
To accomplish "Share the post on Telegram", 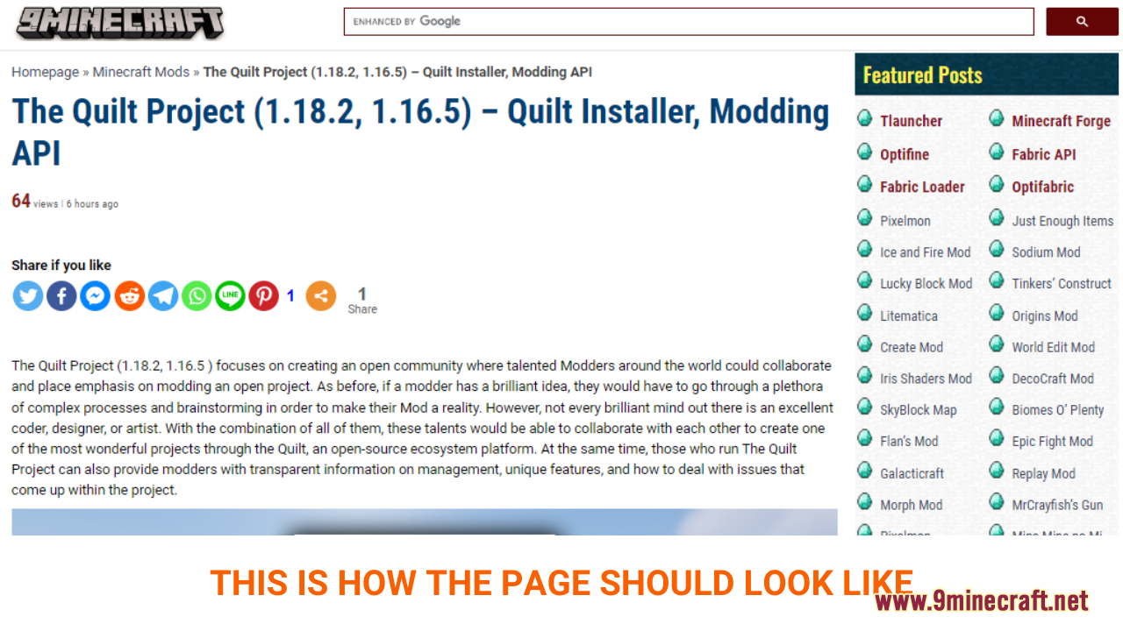I will pyautogui.click(x=162, y=296).
